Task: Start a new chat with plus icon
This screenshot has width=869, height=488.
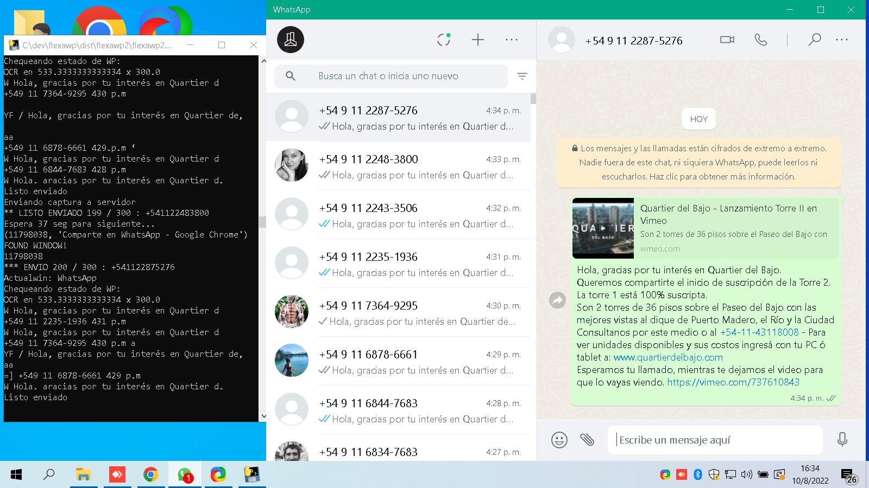Action: point(478,40)
